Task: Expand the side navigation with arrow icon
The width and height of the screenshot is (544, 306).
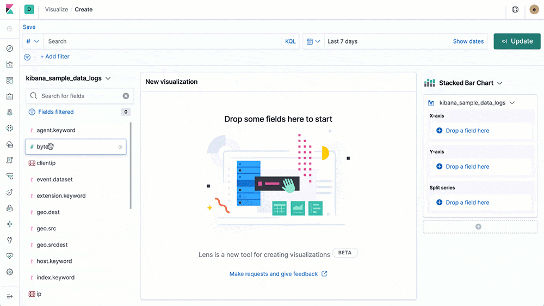Action: pos(9,296)
